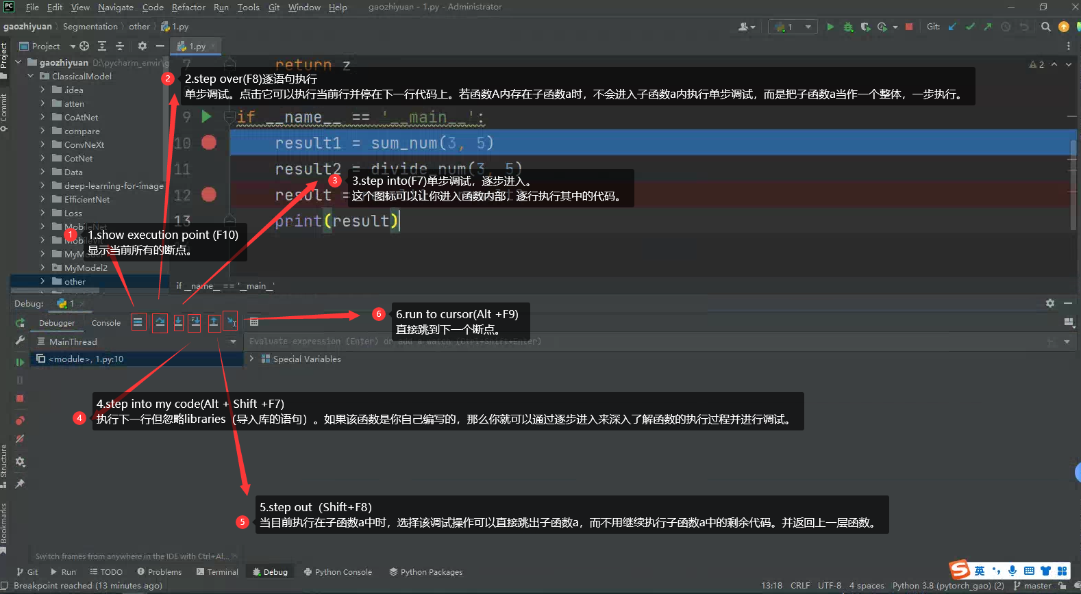Open debug settings gear in left debug sidebar

(20, 462)
